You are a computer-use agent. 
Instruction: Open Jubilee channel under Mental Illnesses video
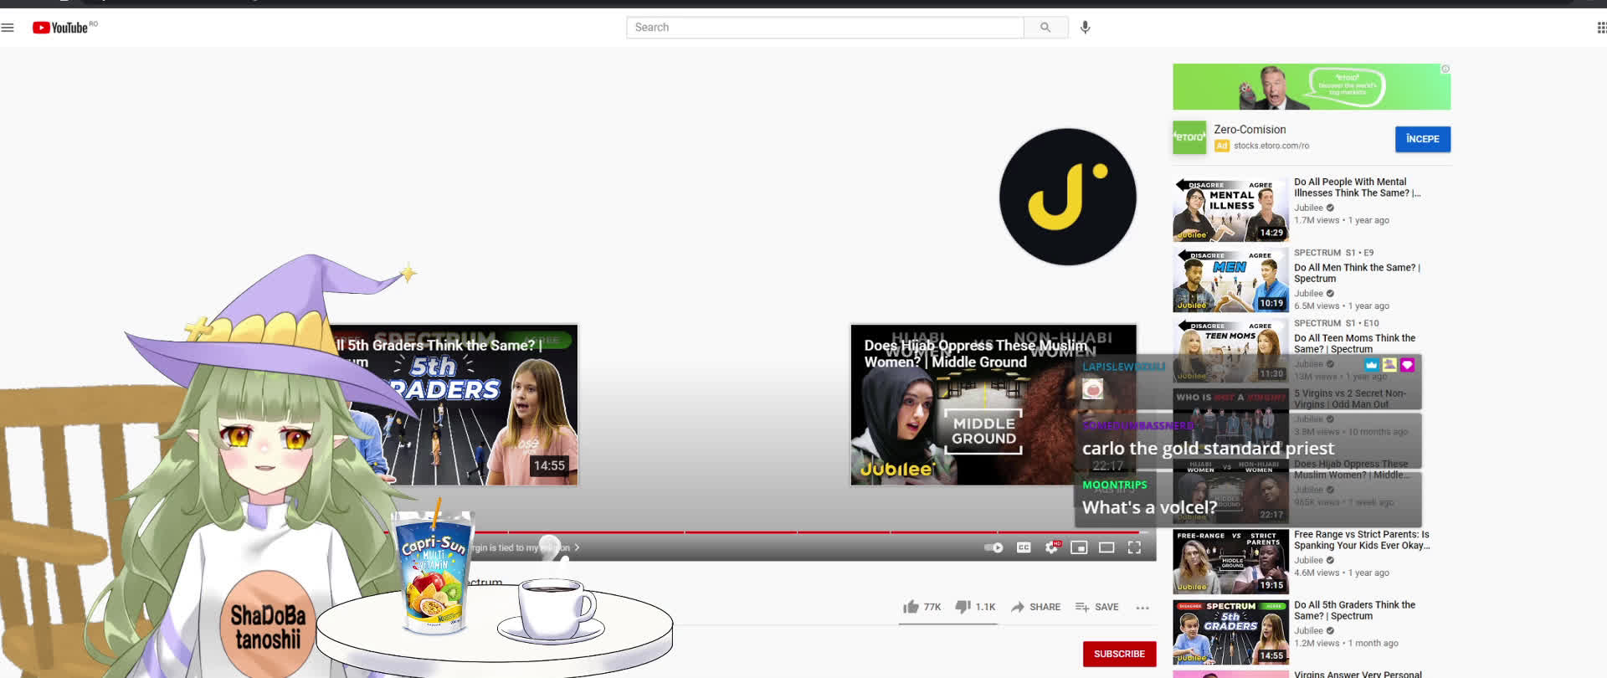tap(1308, 208)
